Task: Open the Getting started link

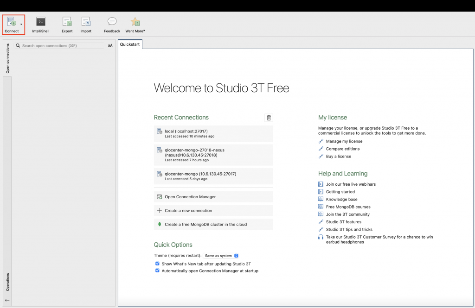Action: (340, 192)
